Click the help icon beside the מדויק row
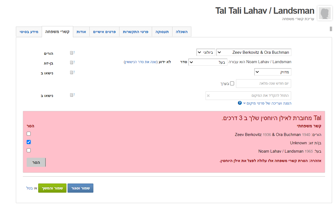The width and height of the screenshot is (335, 205). pyautogui.click(x=72, y=72)
